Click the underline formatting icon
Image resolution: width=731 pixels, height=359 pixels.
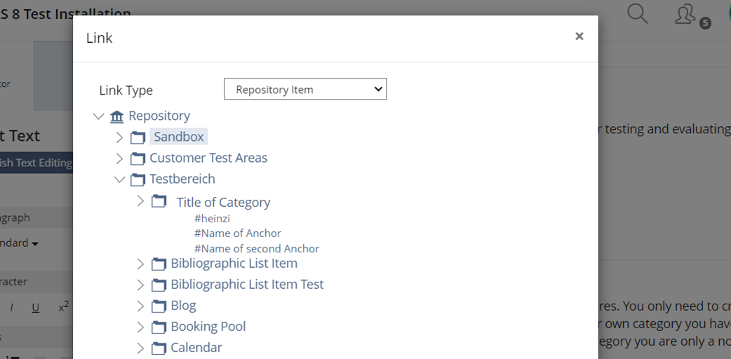[x=36, y=308]
